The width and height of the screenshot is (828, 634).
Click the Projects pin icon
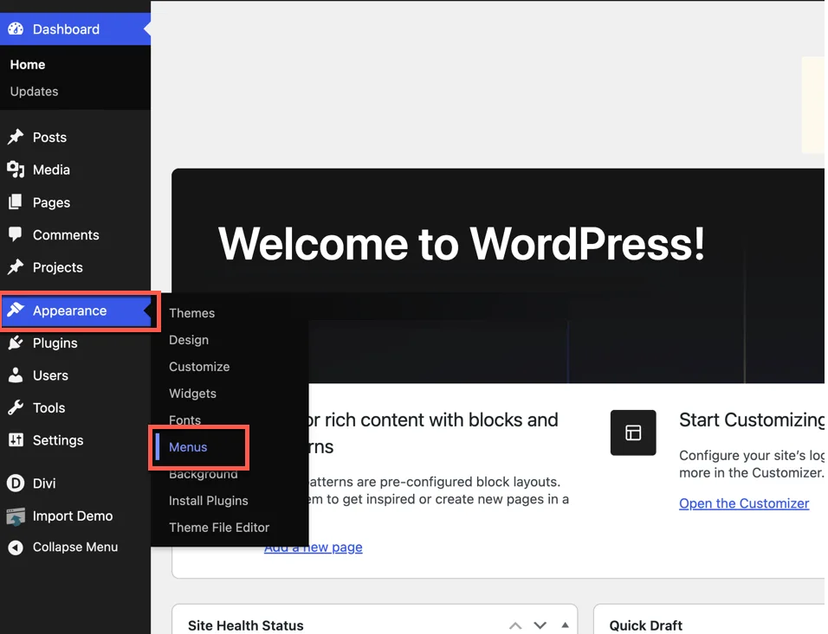click(16, 267)
